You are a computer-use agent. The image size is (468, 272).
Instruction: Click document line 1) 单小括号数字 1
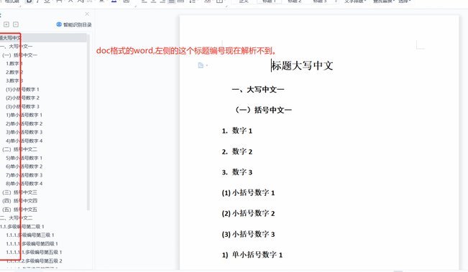tap(252, 255)
